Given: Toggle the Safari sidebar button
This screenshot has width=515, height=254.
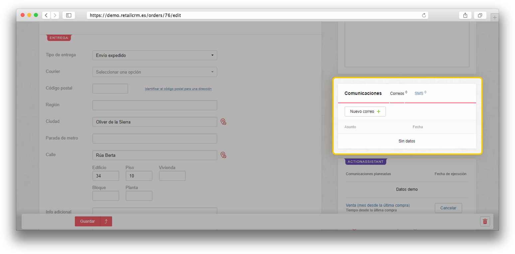Looking at the screenshot, I should 69,15.
